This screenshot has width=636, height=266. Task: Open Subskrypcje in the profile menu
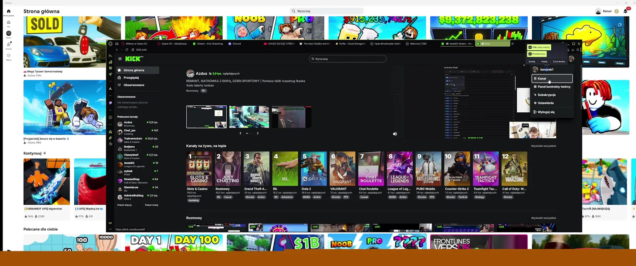click(552, 95)
